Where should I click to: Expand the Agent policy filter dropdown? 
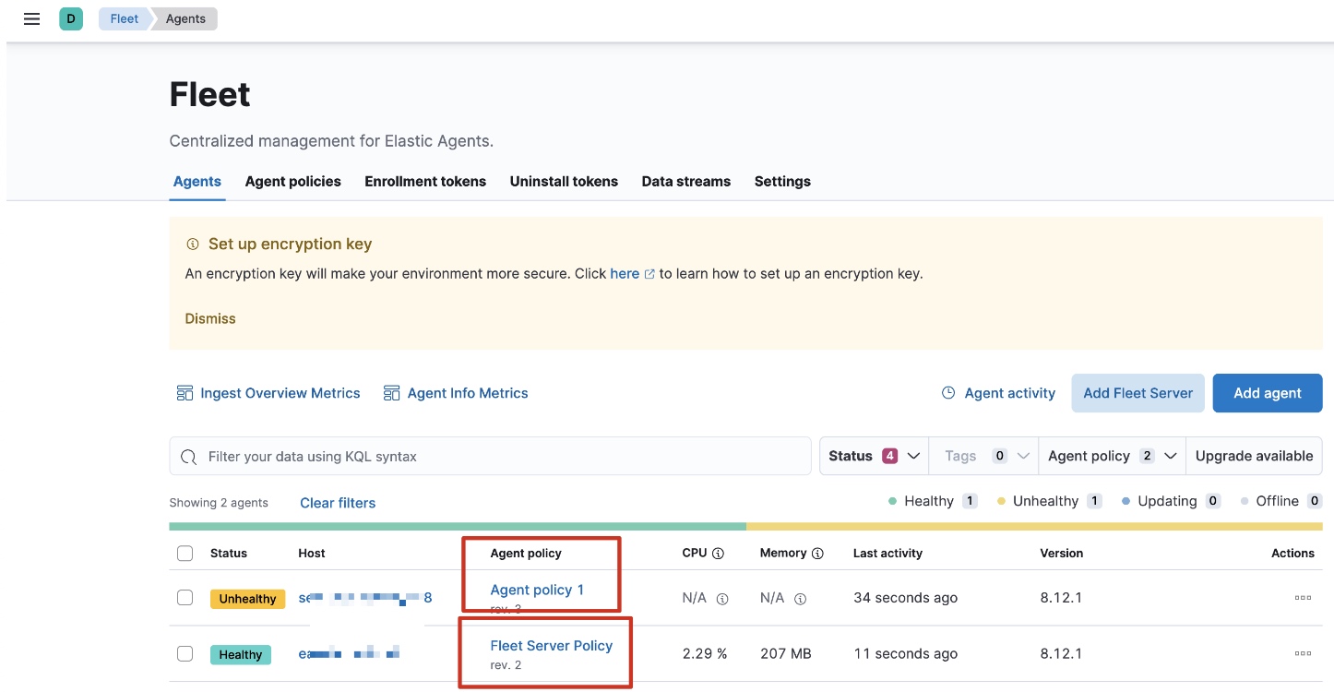1113,456
